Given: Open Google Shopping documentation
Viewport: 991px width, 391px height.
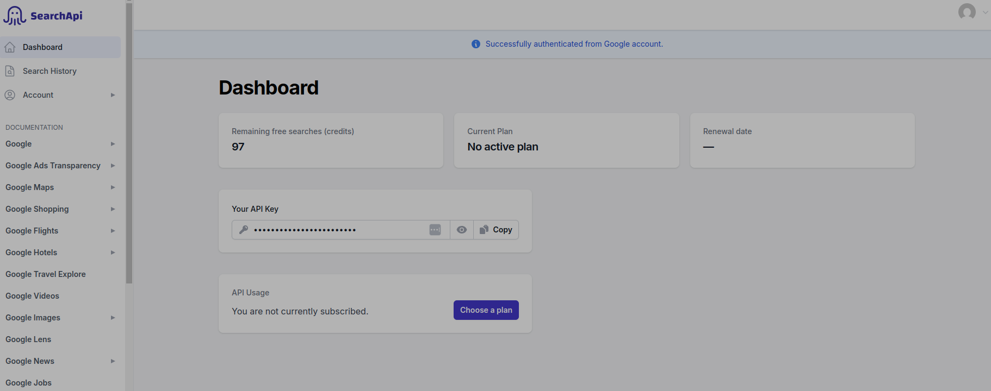Looking at the screenshot, I should 37,209.
